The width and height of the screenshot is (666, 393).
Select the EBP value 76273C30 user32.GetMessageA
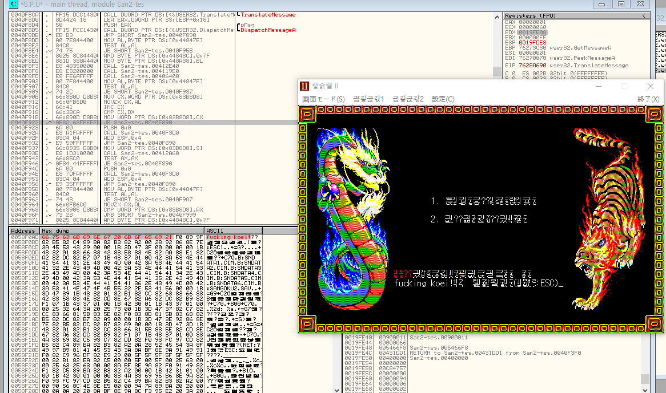[x=565, y=48]
